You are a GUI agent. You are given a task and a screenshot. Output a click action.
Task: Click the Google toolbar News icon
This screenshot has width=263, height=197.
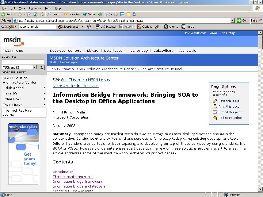click(x=89, y=27)
